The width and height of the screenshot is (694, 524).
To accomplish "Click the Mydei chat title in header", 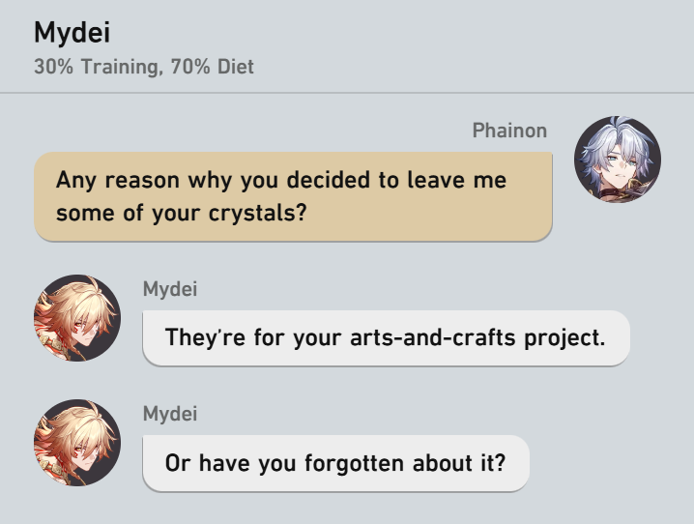I will [72, 34].
